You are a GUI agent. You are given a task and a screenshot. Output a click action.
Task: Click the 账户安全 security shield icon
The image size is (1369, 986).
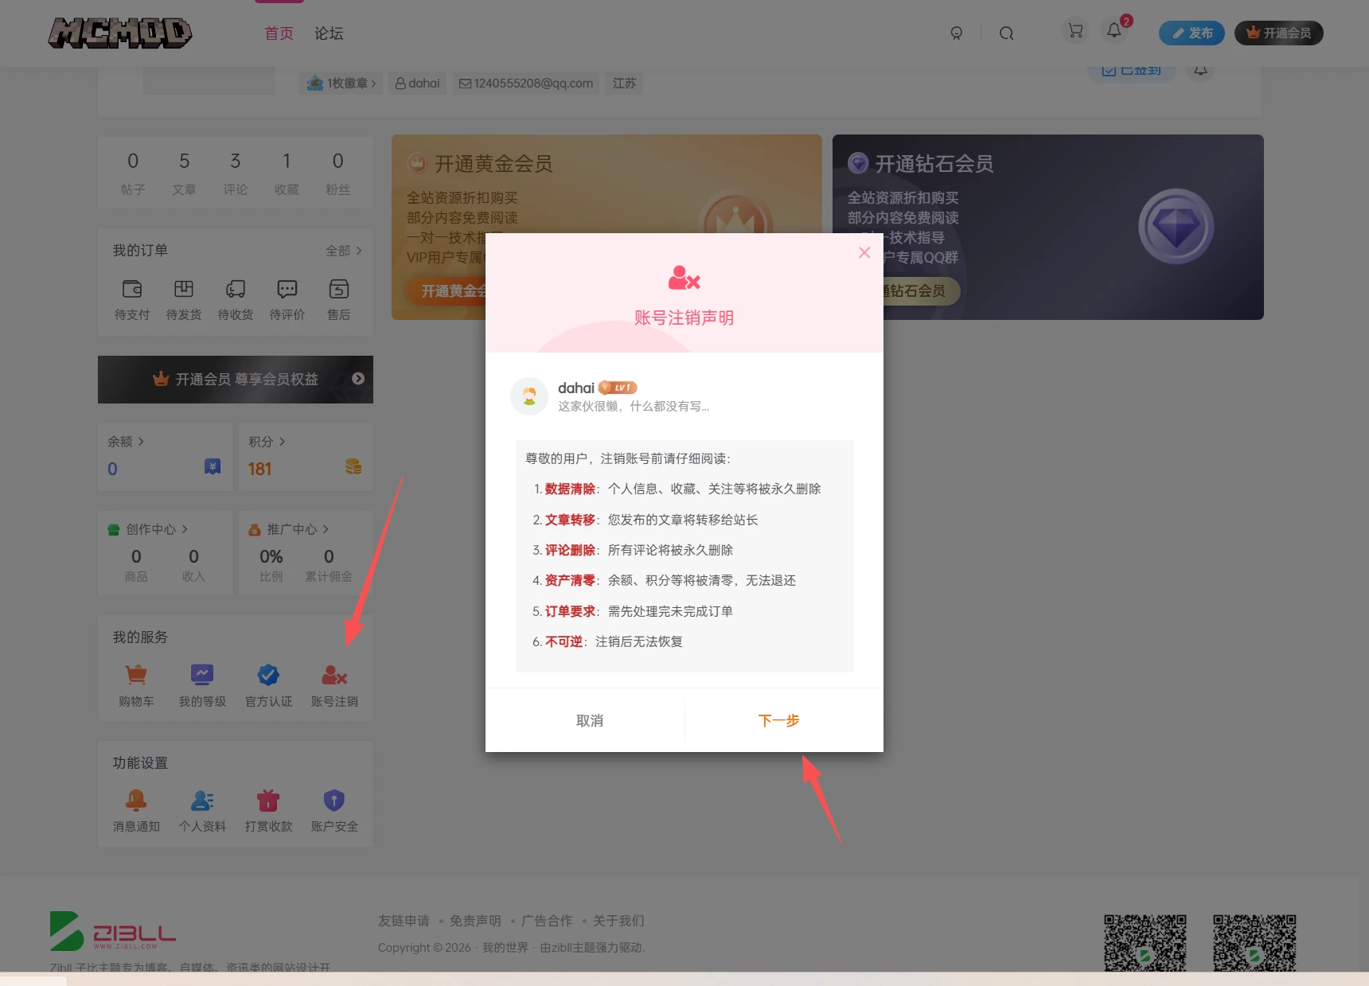pos(334,809)
